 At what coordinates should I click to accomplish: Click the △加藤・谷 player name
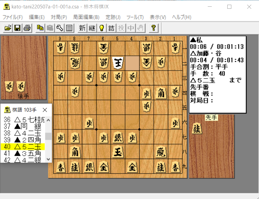coord(206,53)
